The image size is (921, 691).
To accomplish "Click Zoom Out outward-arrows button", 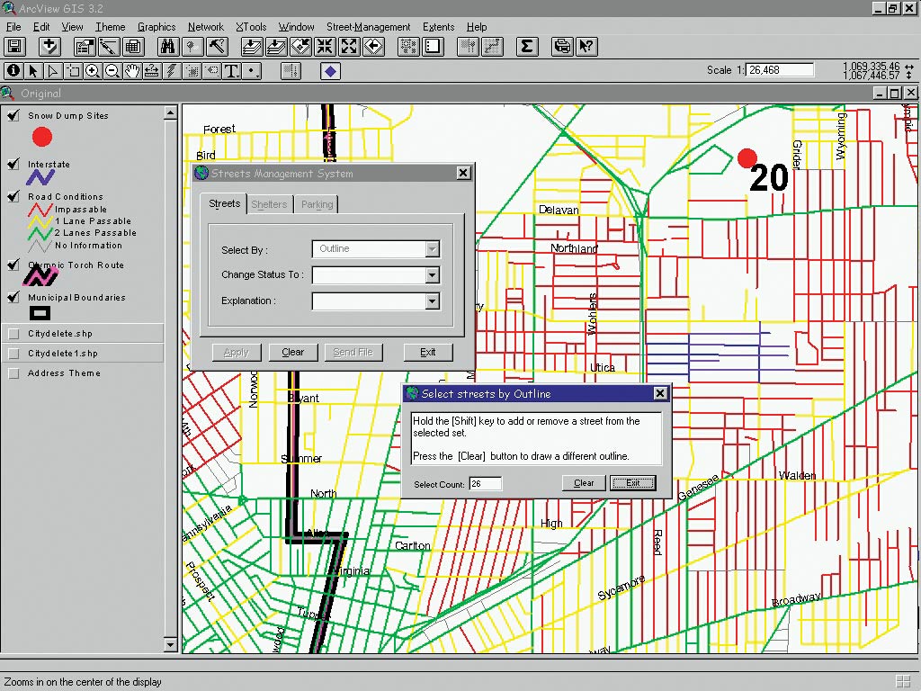I will coord(349,47).
